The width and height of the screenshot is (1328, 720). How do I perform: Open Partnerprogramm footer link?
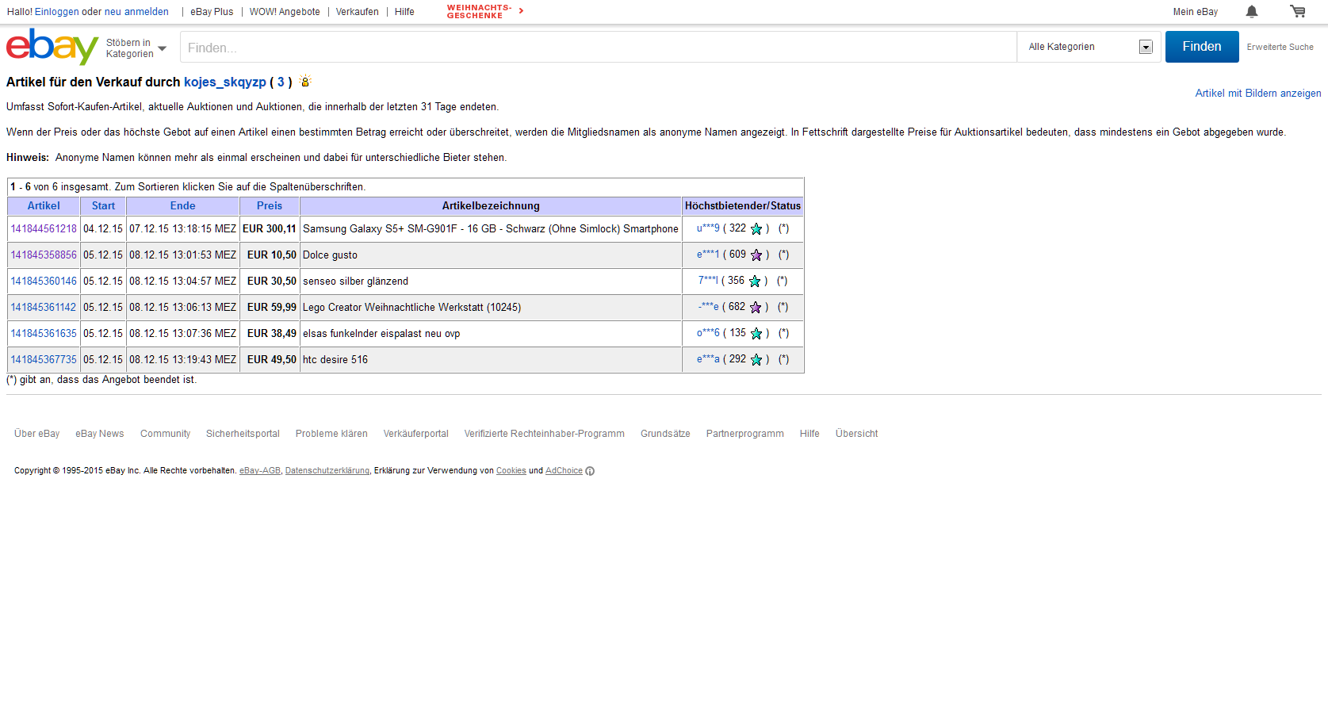[745, 434]
